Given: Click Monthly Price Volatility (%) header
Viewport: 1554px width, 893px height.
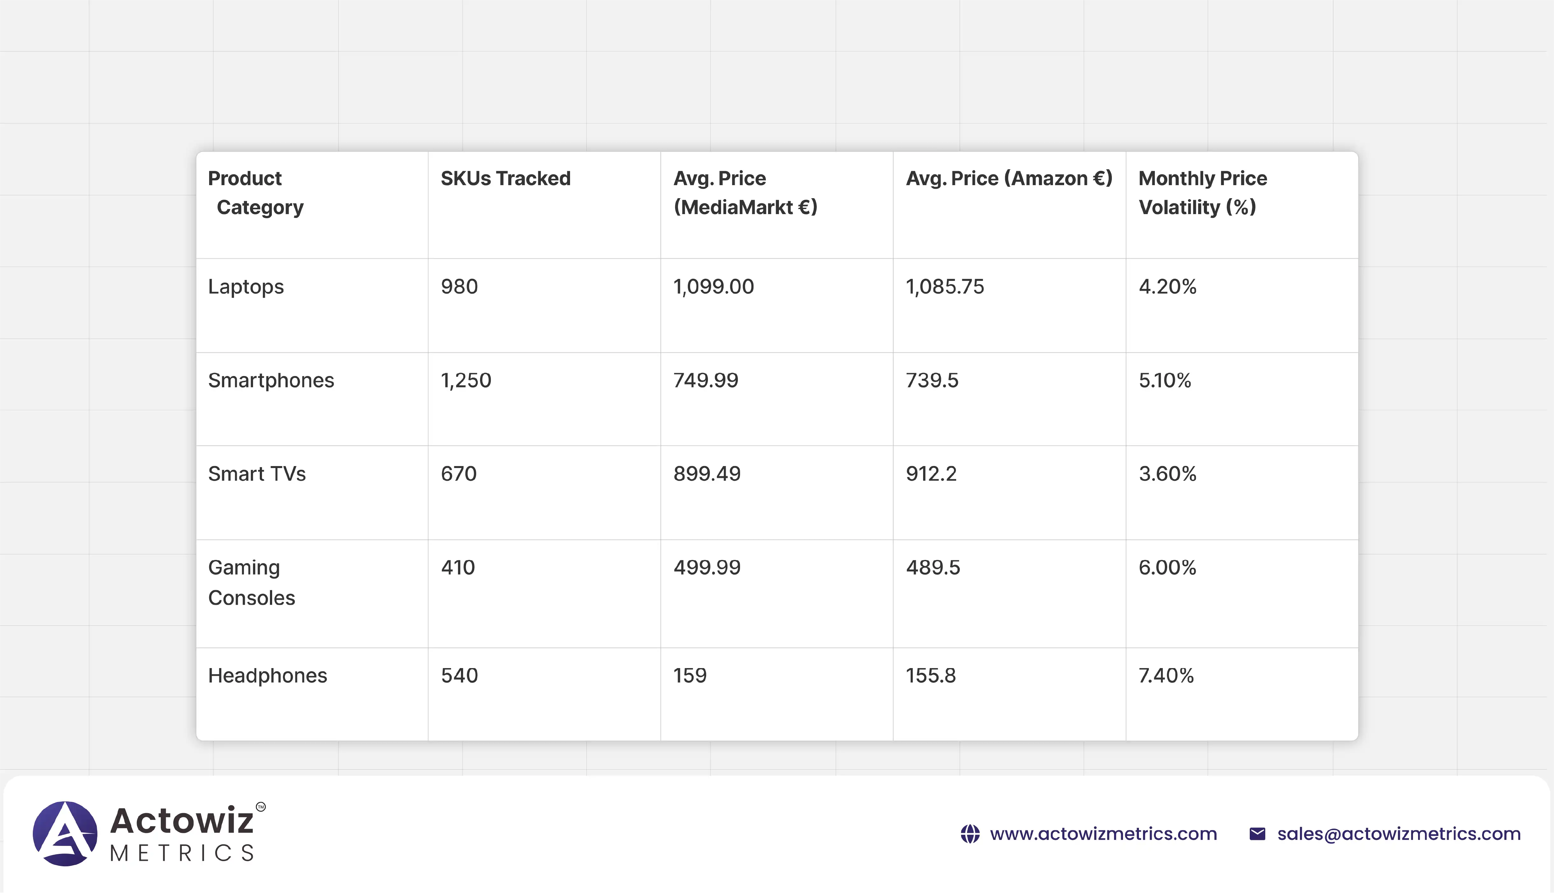Looking at the screenshot, I should click(1203, 192).
